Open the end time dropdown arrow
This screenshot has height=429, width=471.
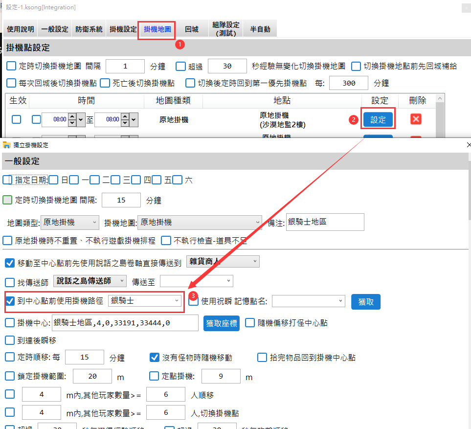[x=134, y=119]
